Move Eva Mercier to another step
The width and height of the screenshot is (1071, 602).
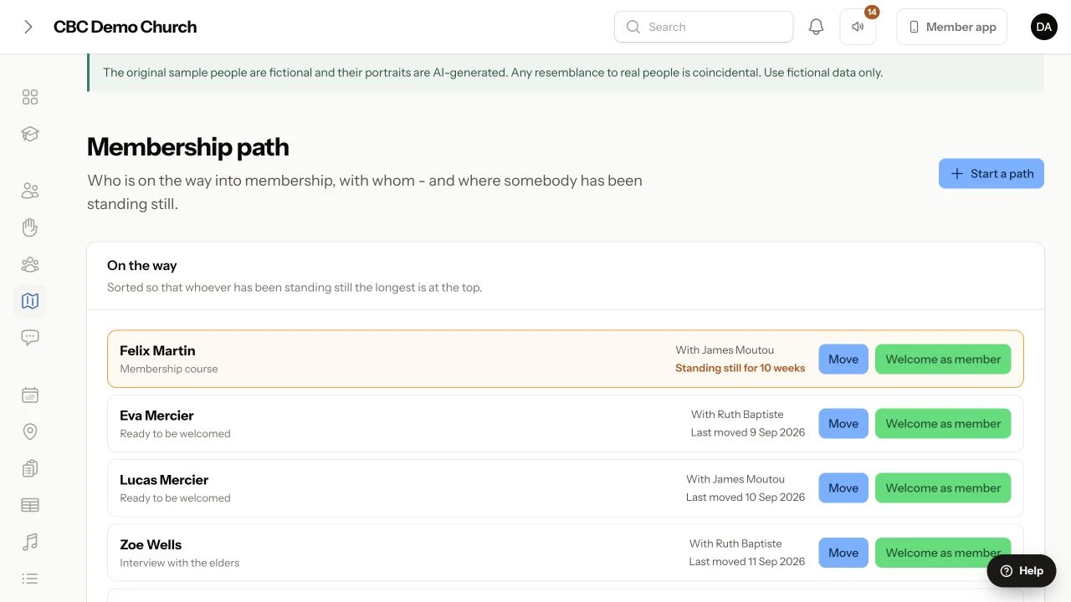(843, 424)
